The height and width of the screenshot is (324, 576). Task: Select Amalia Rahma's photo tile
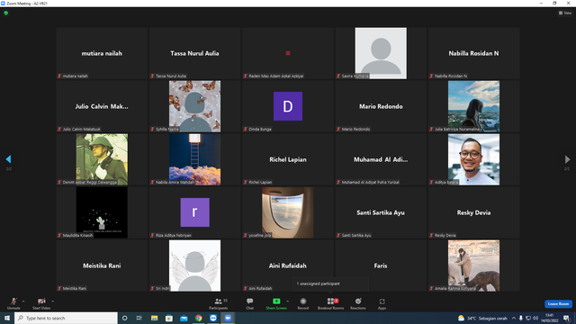click(x=473, y=265)
